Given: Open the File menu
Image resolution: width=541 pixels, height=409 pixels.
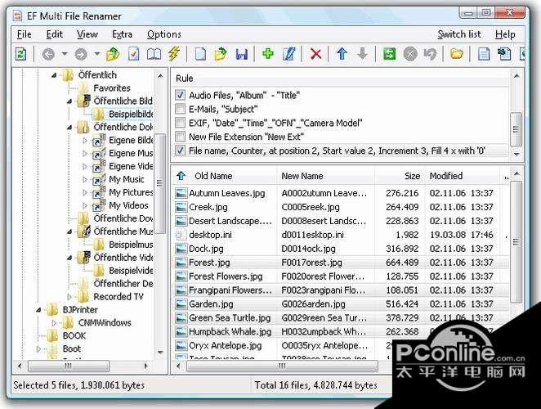Looking at the screenshot, I should [25, 34].
